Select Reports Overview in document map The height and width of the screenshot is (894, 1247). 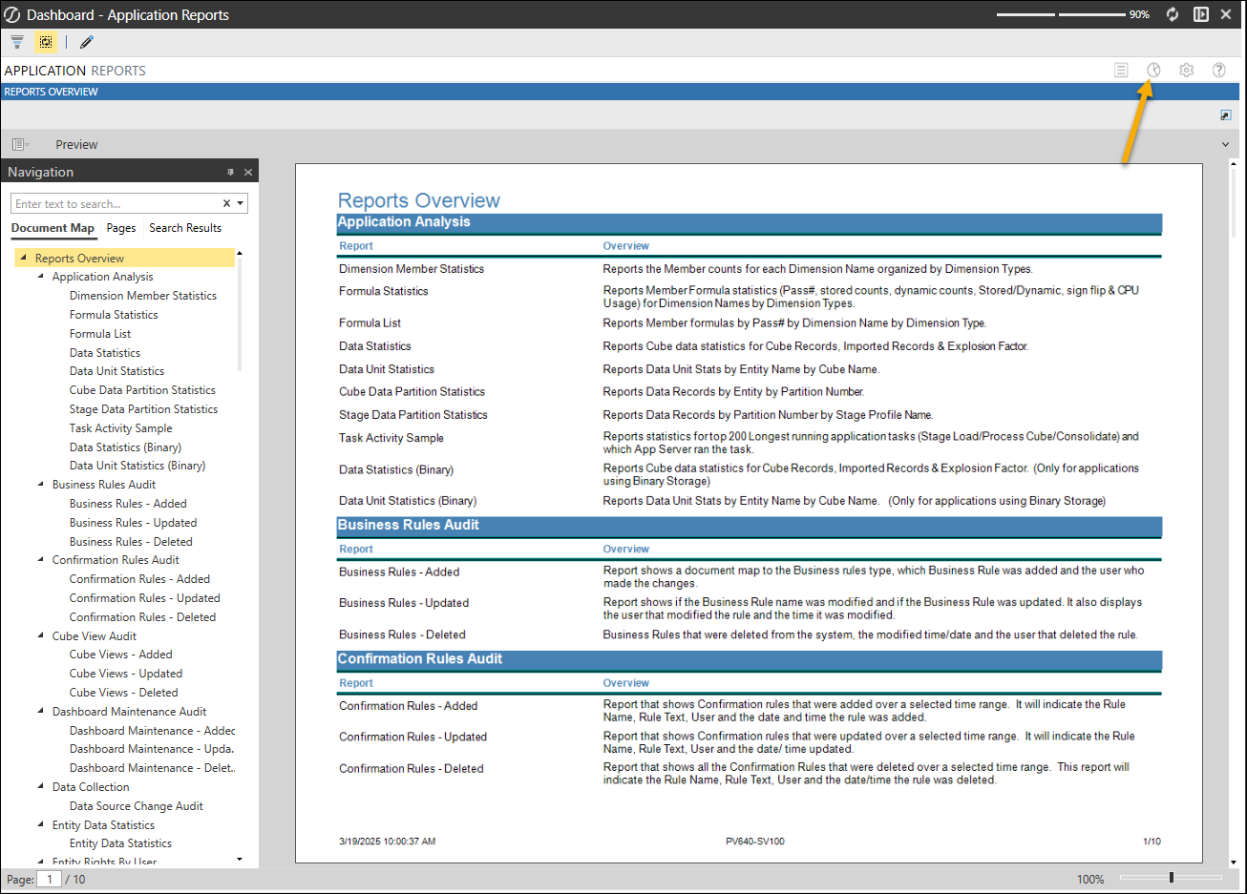(x=79, y=259)
